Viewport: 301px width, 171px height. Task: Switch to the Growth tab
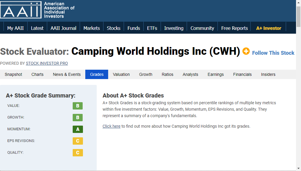point(146,74)
